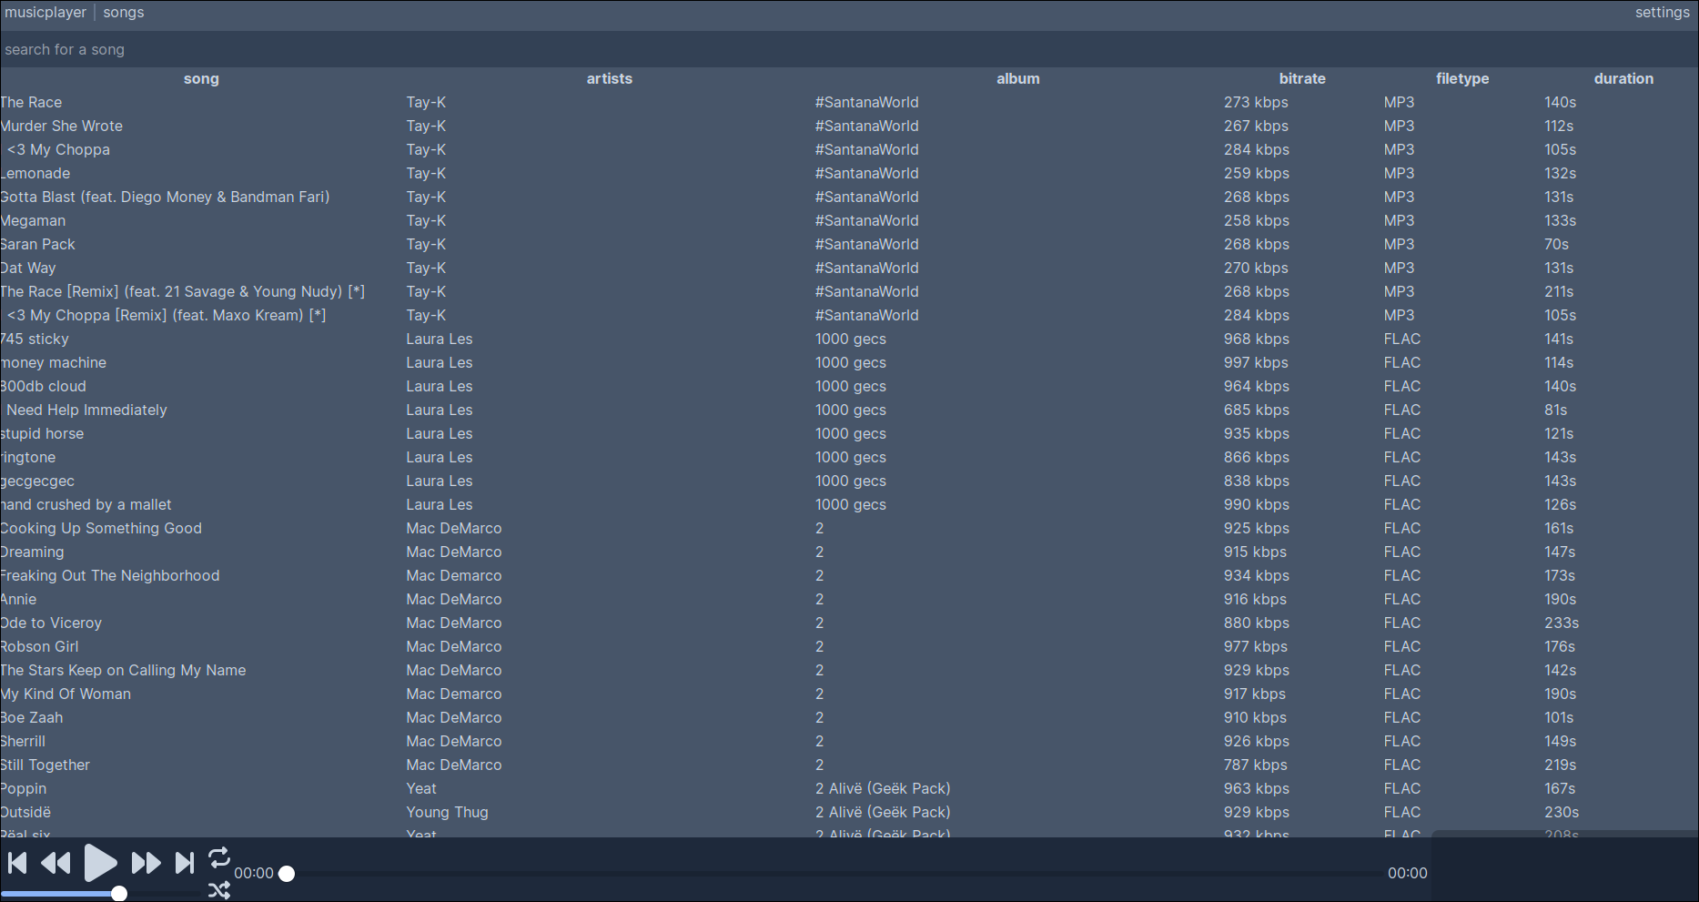
Task: Click the 233s duration cell
Action: pos(1562,623)
